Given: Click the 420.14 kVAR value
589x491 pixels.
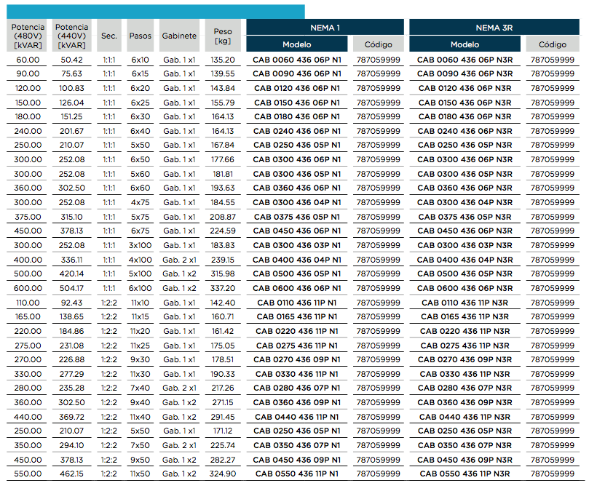Looking at the screenshot, I should click(x=72, y=274).
